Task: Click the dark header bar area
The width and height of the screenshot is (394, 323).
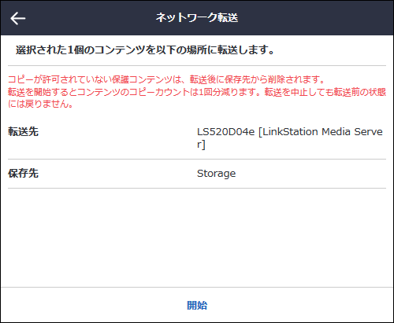Action: 197,18
